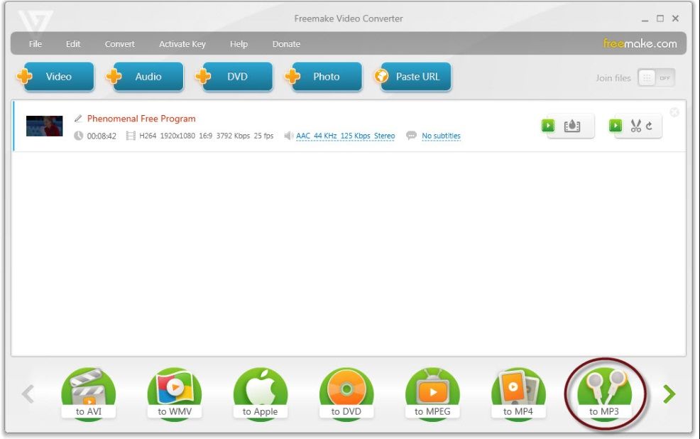Click the clock icon beside duration
The height and width of the screenshot is (439, 700).
(x=79, y=135)
